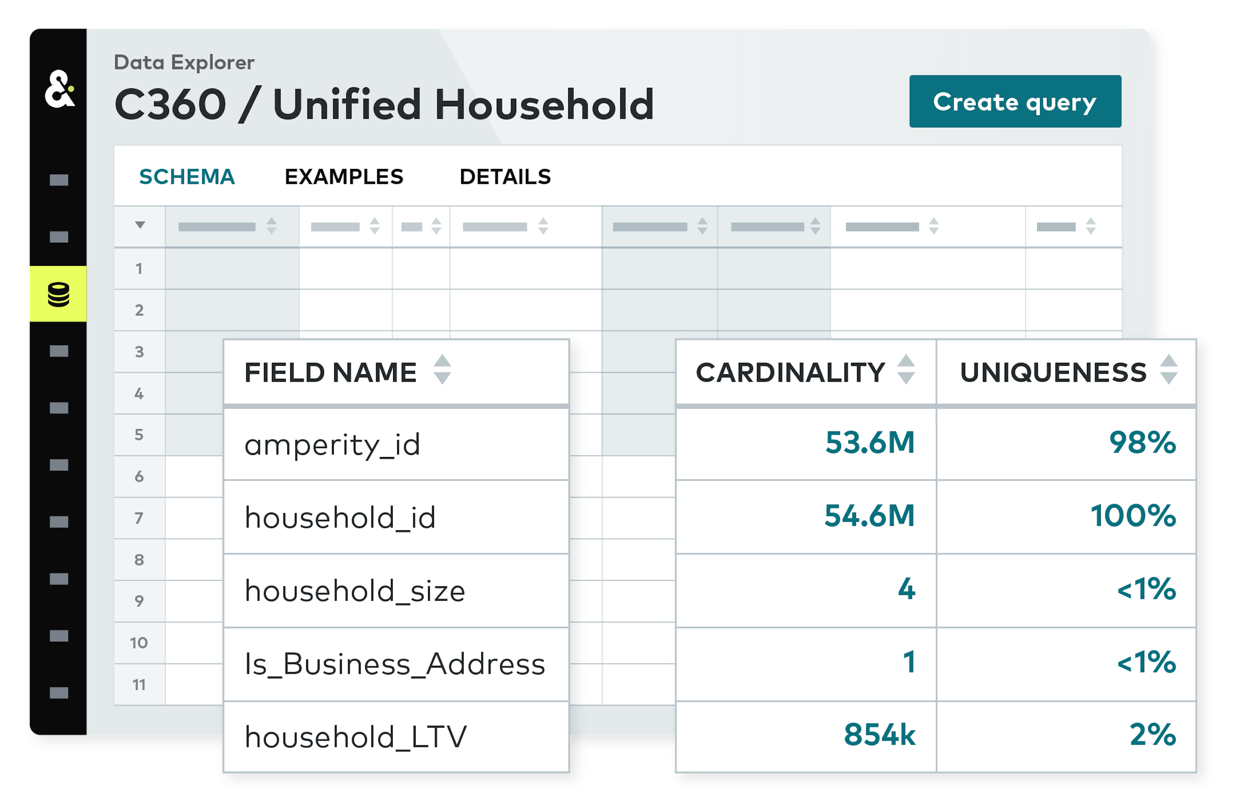Image resolution: width=1236 pixels, height=801 pixels.
Task: Sort by the Uniqueness column arrows
Action: (x=1168, y=370)
